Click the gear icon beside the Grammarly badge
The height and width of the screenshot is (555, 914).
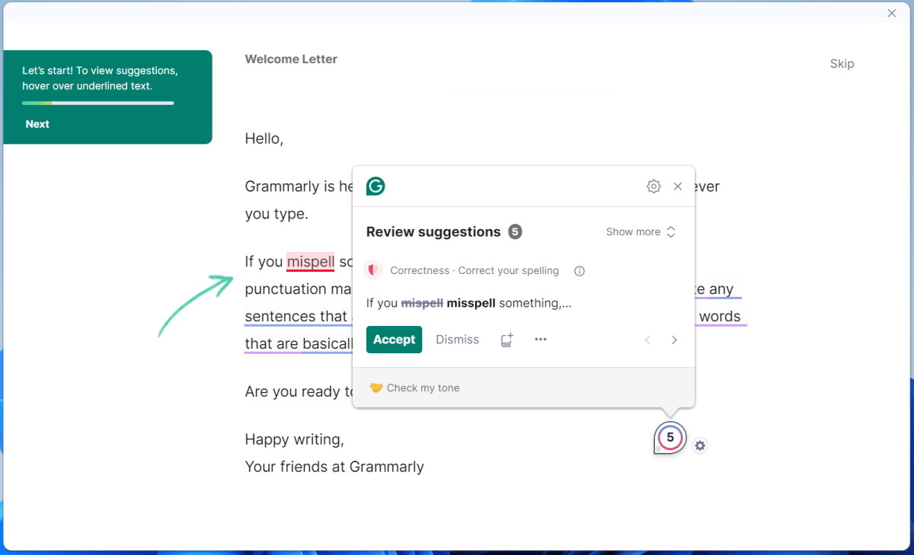click(700, 445)
